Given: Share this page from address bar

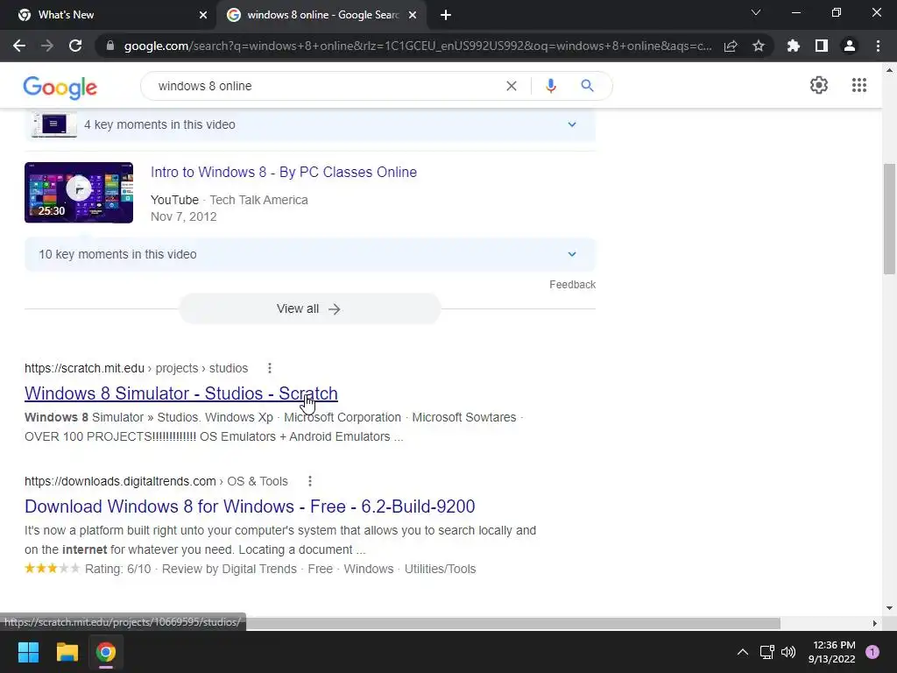Looking at the screenshot, I should [731, 46].
